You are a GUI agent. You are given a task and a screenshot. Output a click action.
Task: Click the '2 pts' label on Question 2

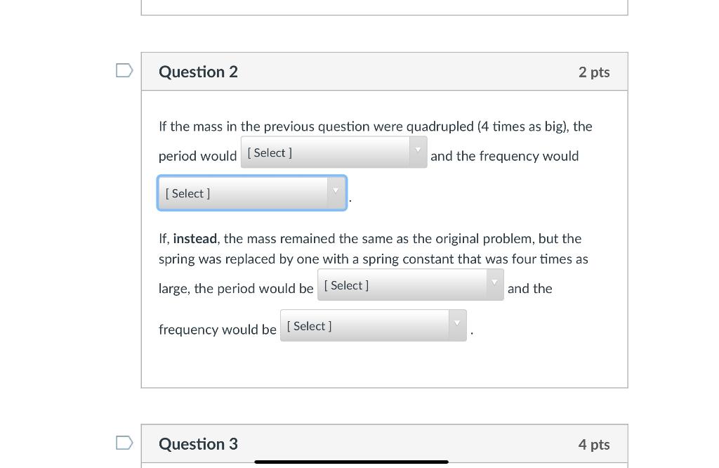[x=594, y=72]
